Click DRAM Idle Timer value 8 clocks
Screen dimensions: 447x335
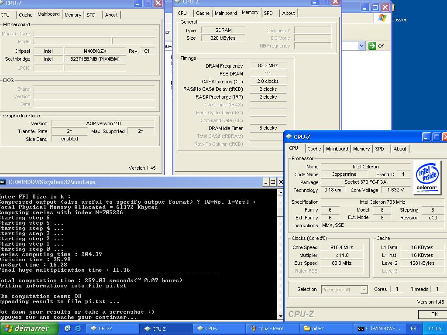point(268,128)
